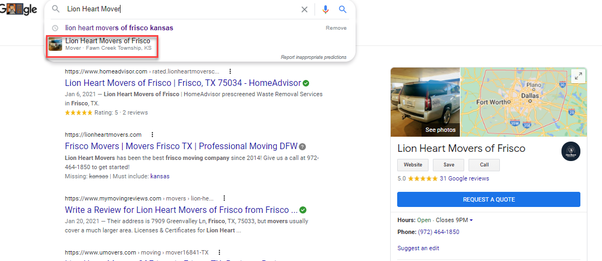Click the Request a Quote button

point(488,199)
